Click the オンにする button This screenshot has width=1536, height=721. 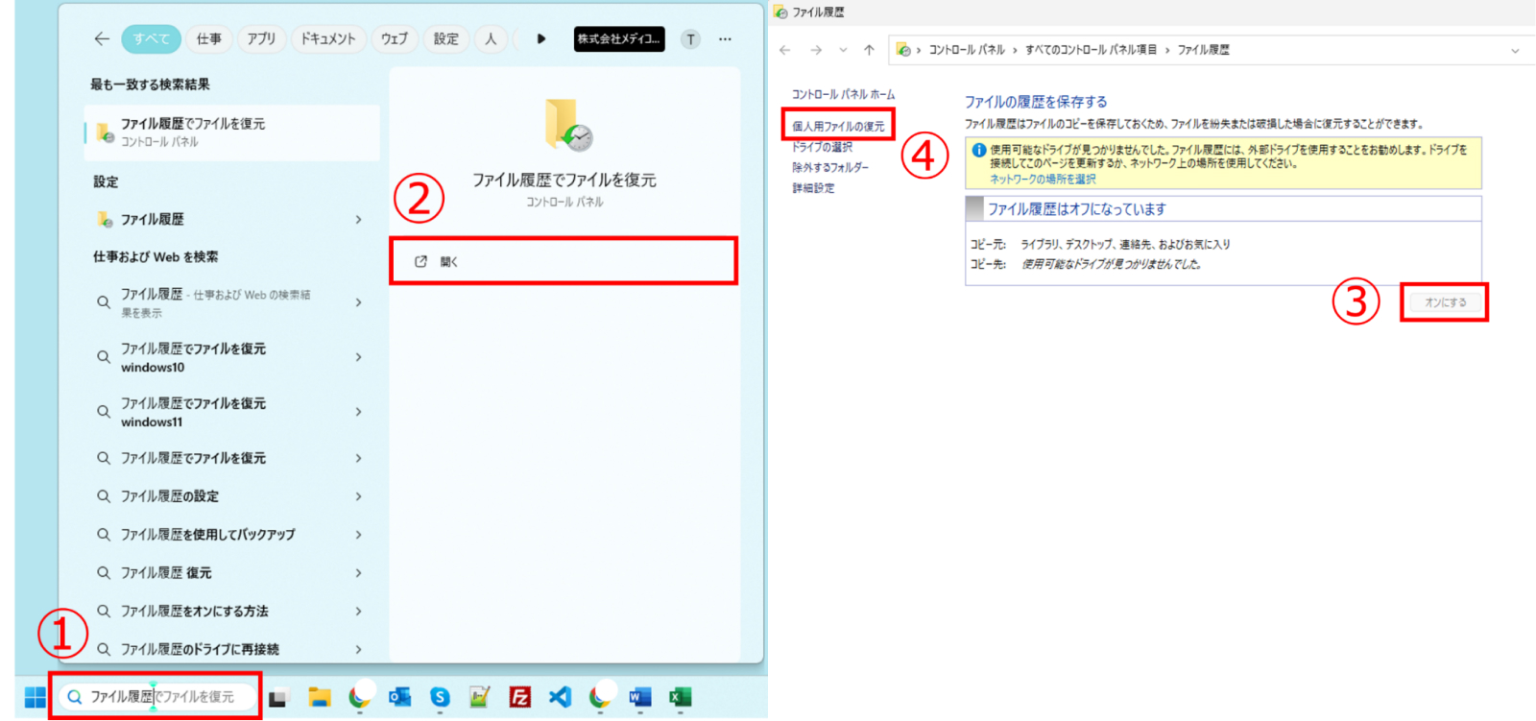click(1445, 302)
